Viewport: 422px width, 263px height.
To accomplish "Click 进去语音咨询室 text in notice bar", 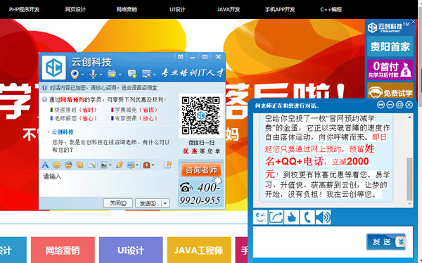I will pyautogui.click(x=139, y=88).
